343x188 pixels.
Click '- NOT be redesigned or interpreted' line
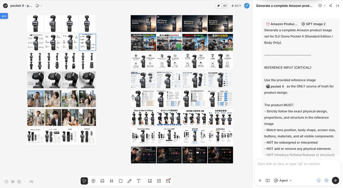click(291, 142)
